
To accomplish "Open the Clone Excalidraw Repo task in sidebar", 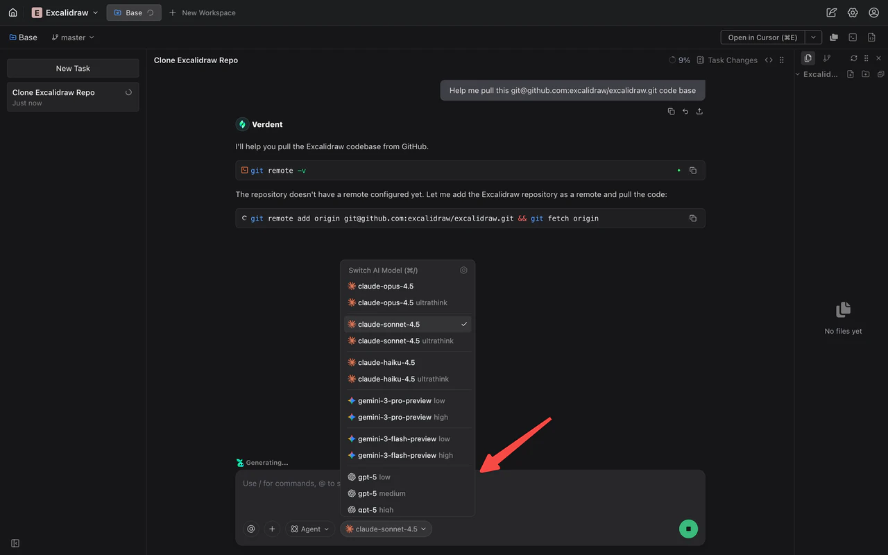I will (73, 97).
